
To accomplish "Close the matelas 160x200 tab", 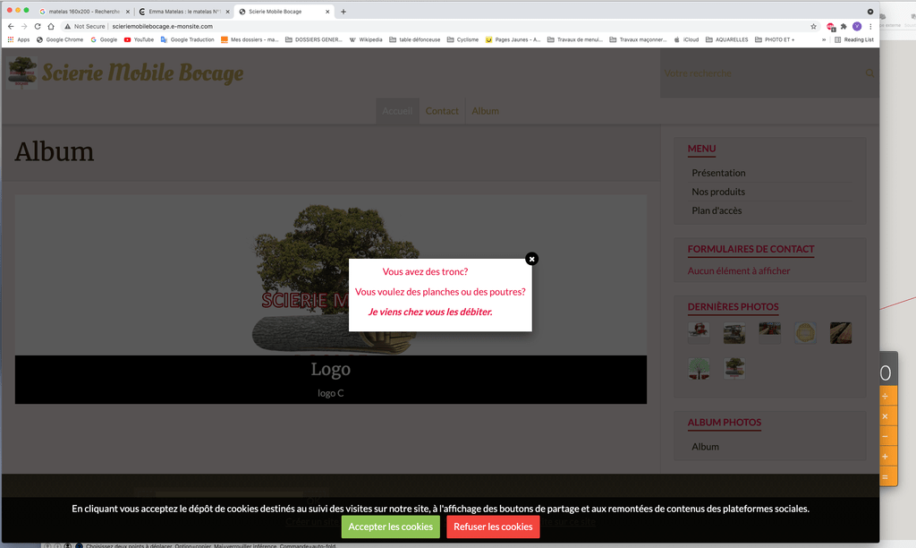I will (128, 11).
